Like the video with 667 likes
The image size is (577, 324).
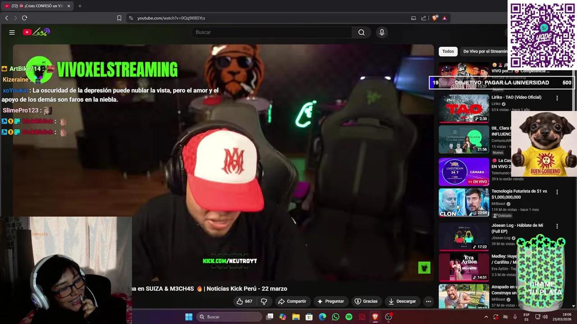point(244,301)
